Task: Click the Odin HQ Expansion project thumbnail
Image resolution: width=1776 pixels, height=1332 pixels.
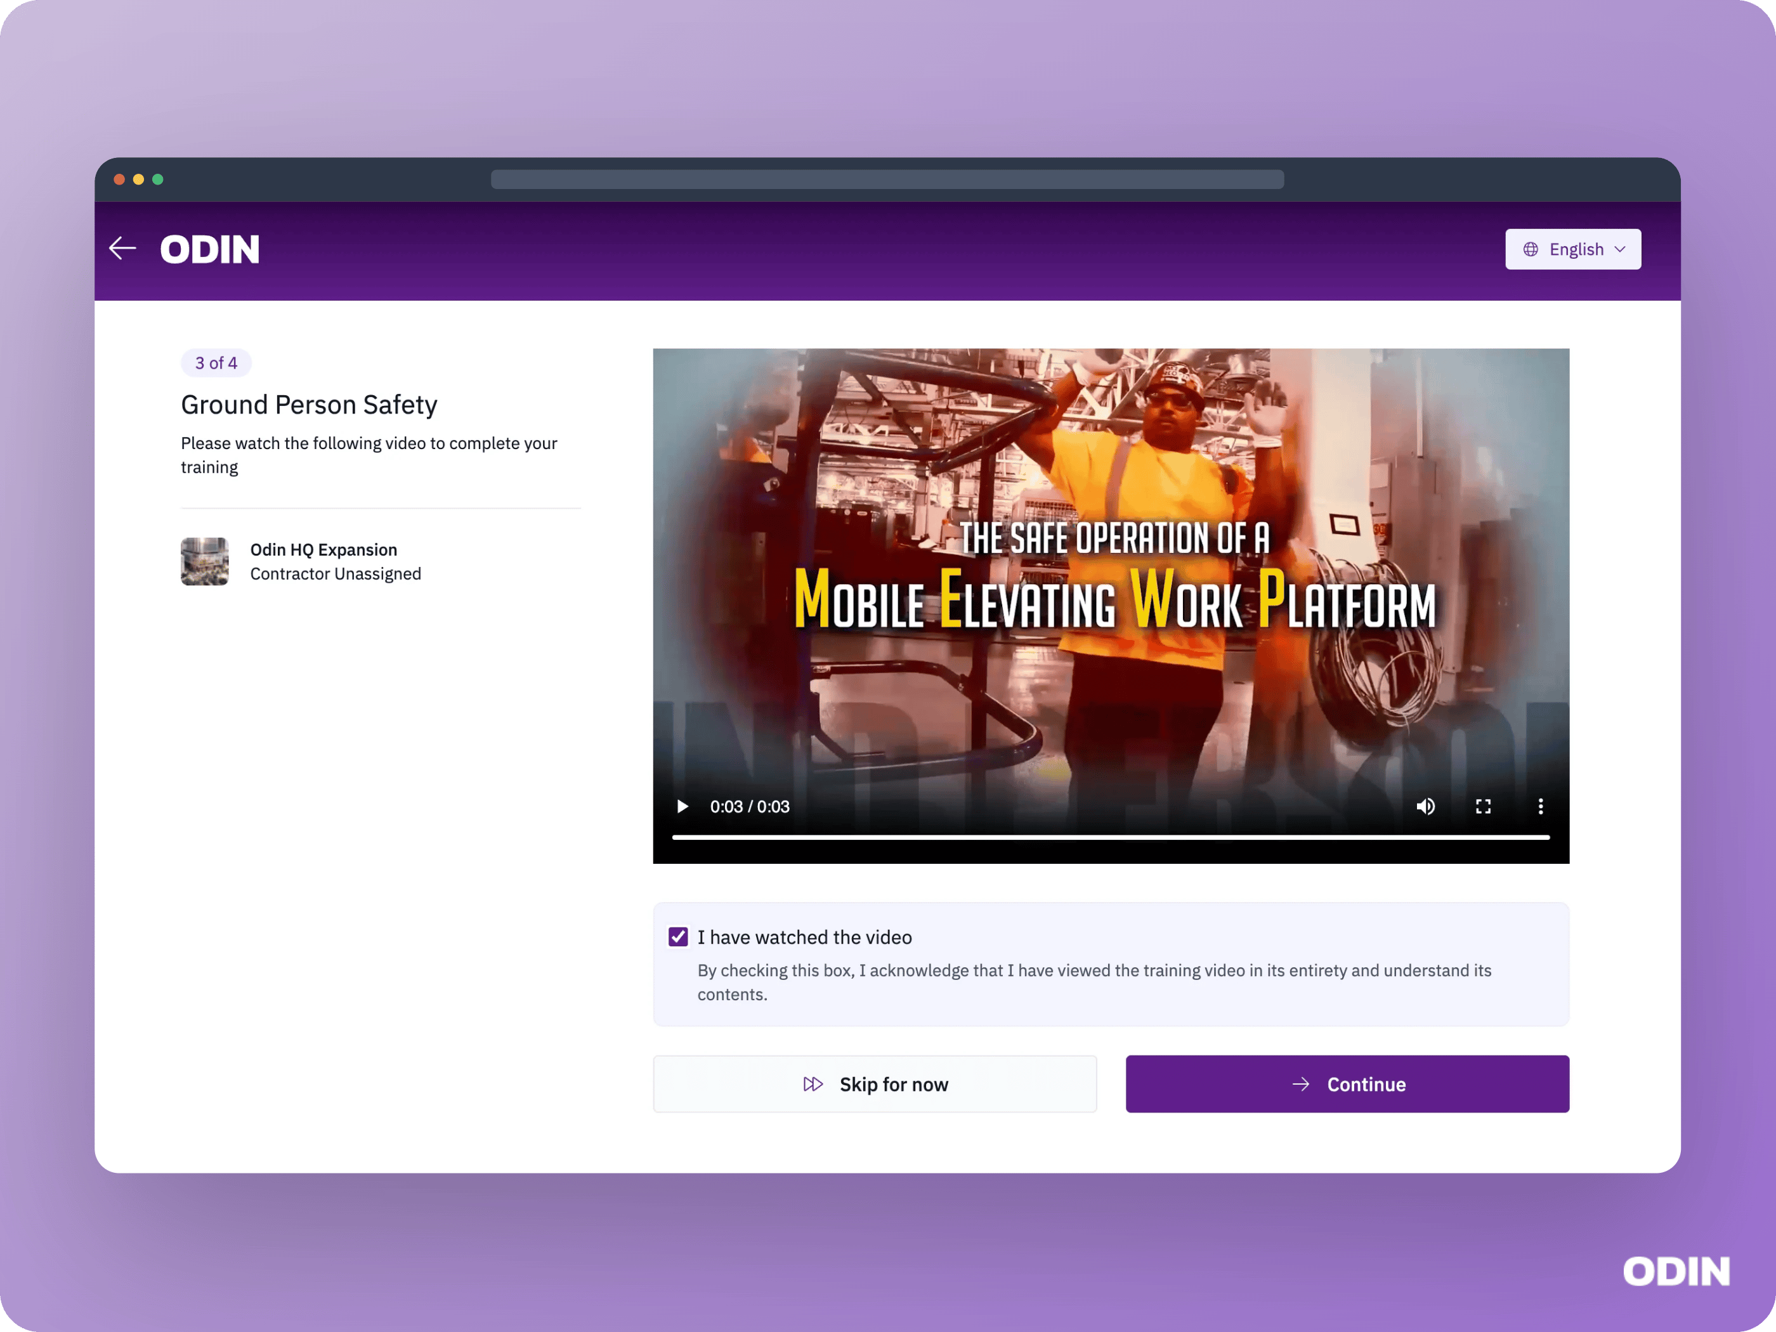Action: [x=205, y=561]
